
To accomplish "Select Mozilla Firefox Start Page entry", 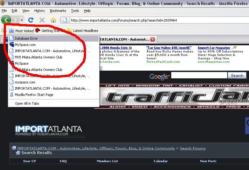I will (x=34, y=95).
